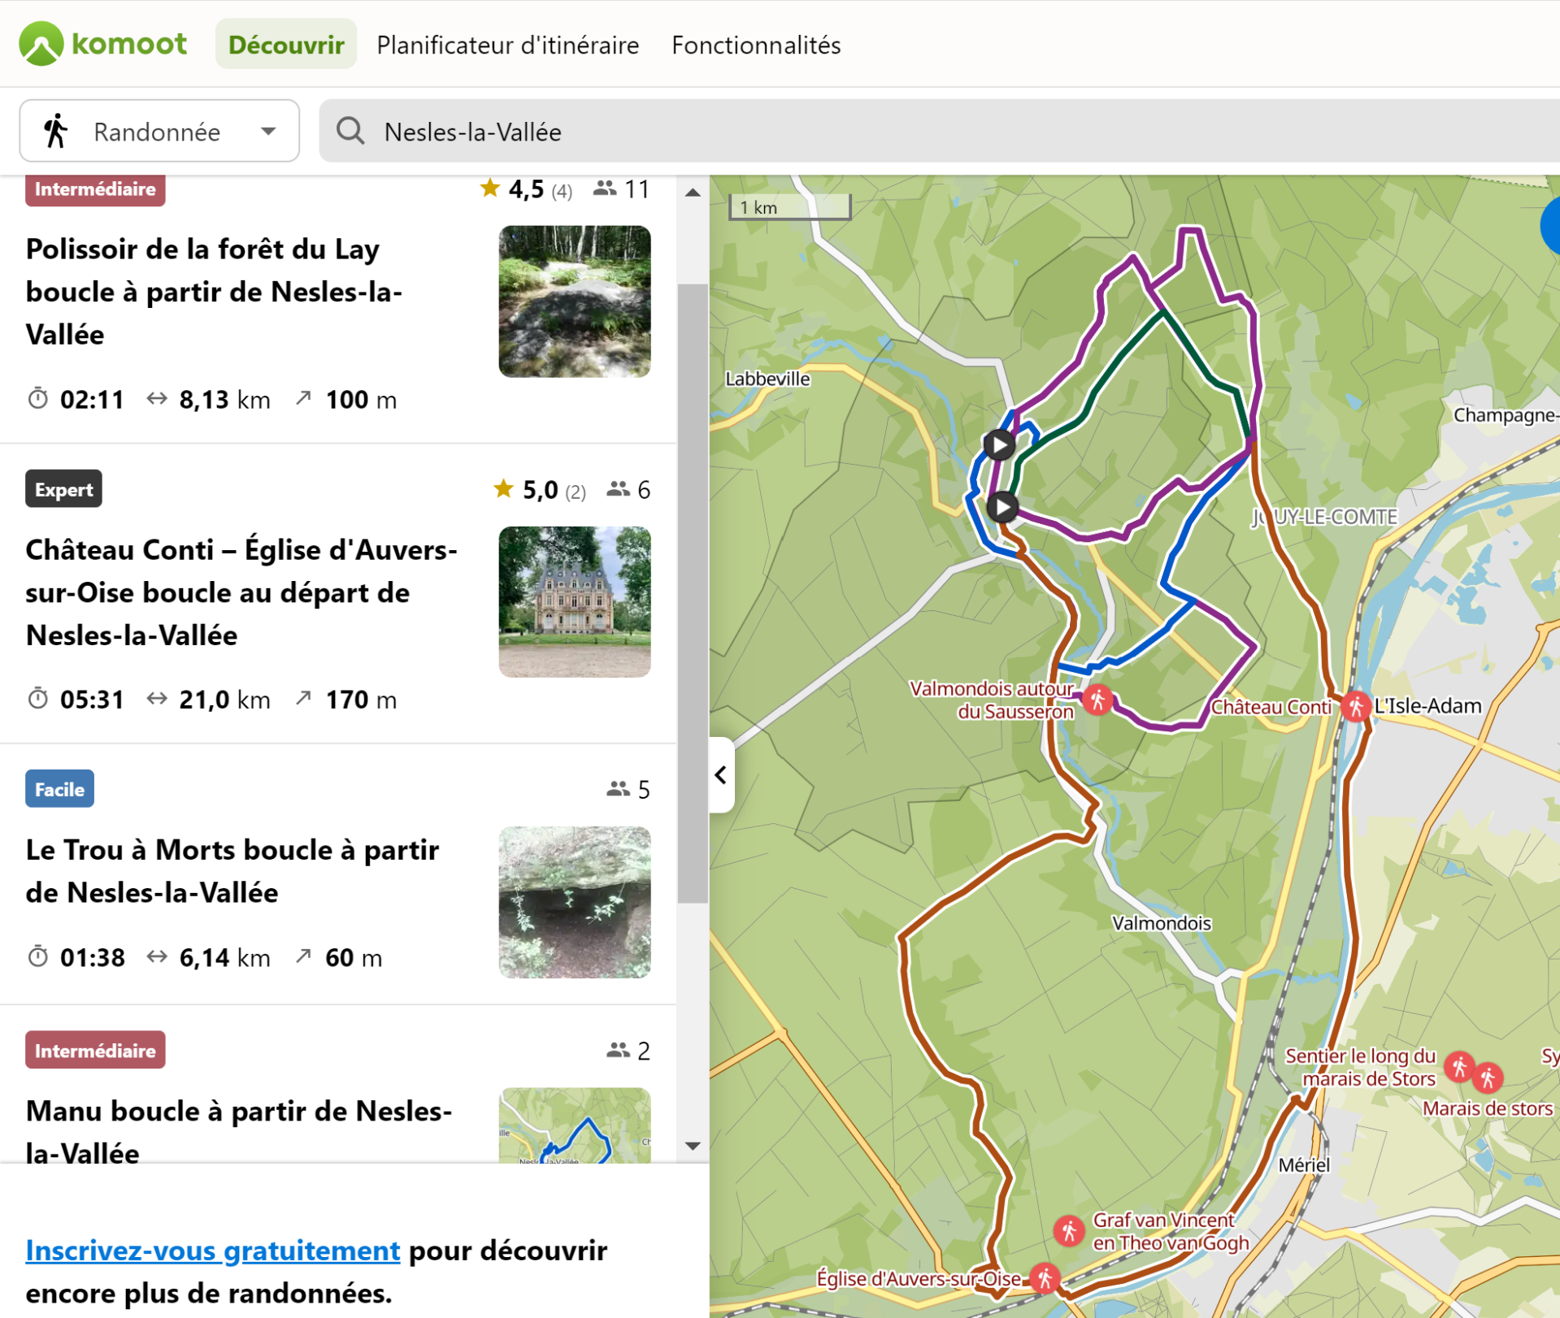
Task: Click the Expert difficulty badge
Action: point(63,489)
